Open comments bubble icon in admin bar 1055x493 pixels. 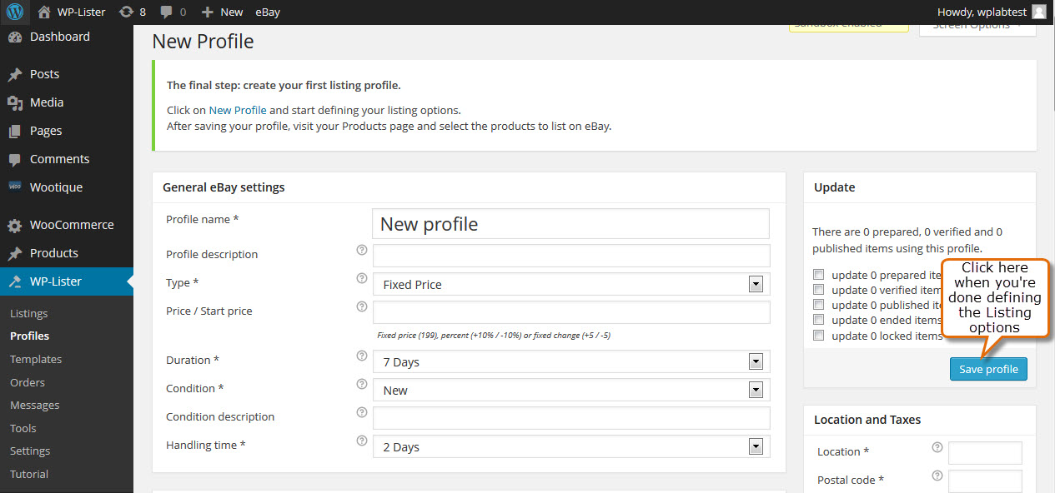(x=166, y=12)
